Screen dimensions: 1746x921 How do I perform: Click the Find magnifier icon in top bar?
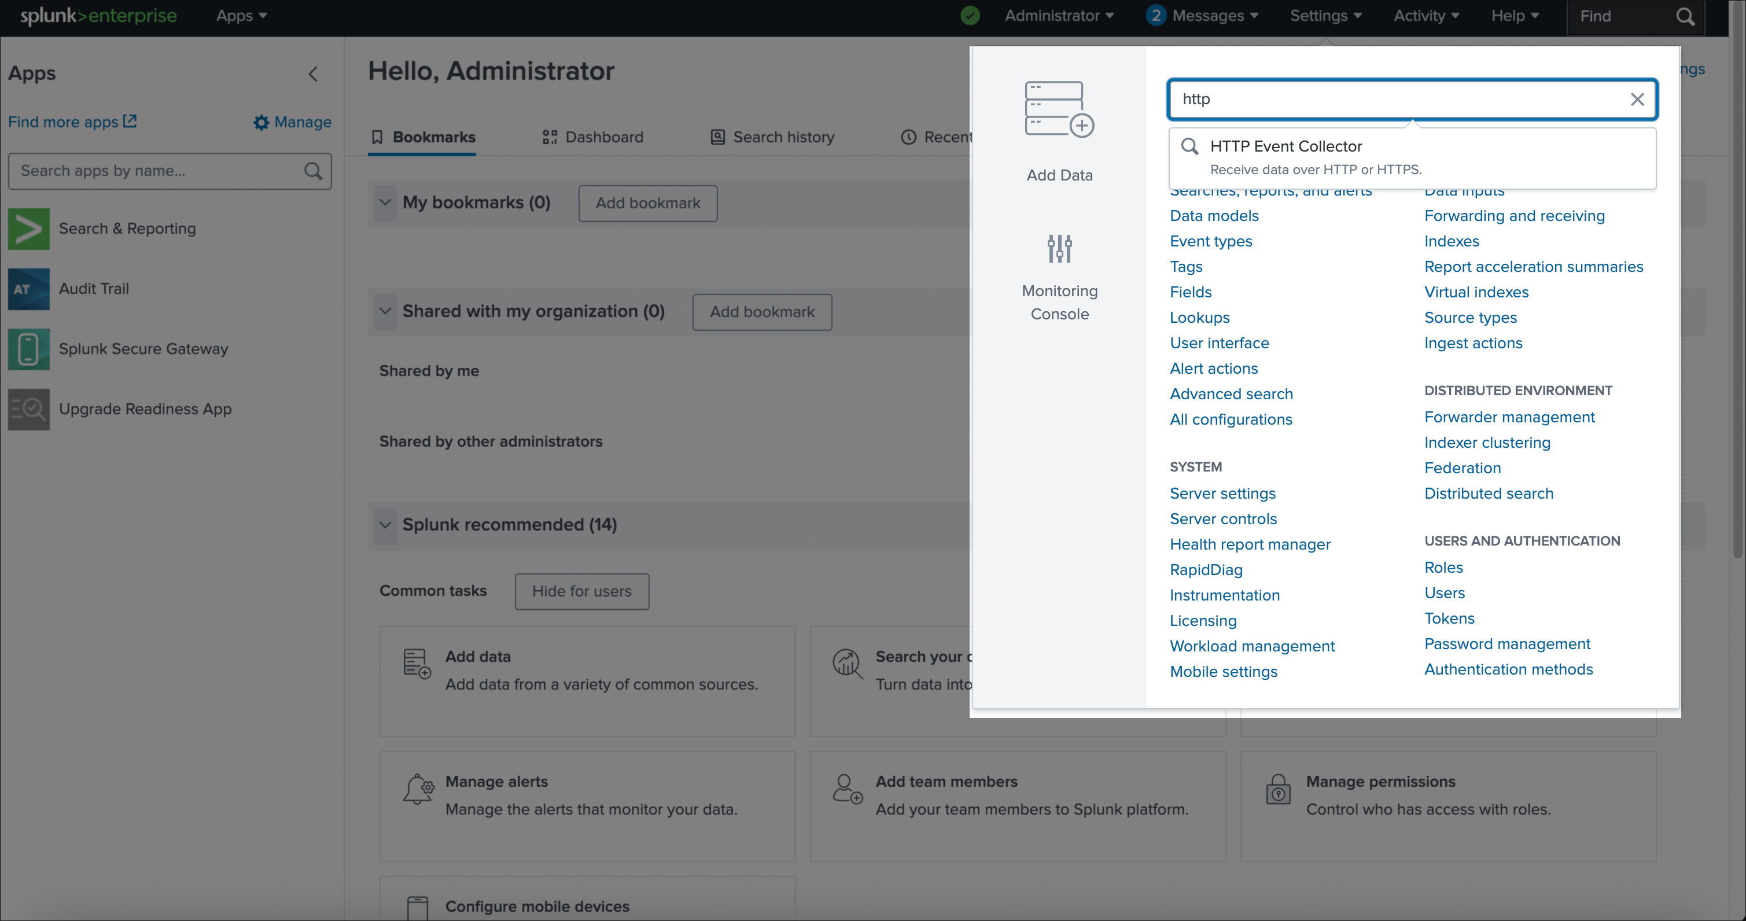1685,16
